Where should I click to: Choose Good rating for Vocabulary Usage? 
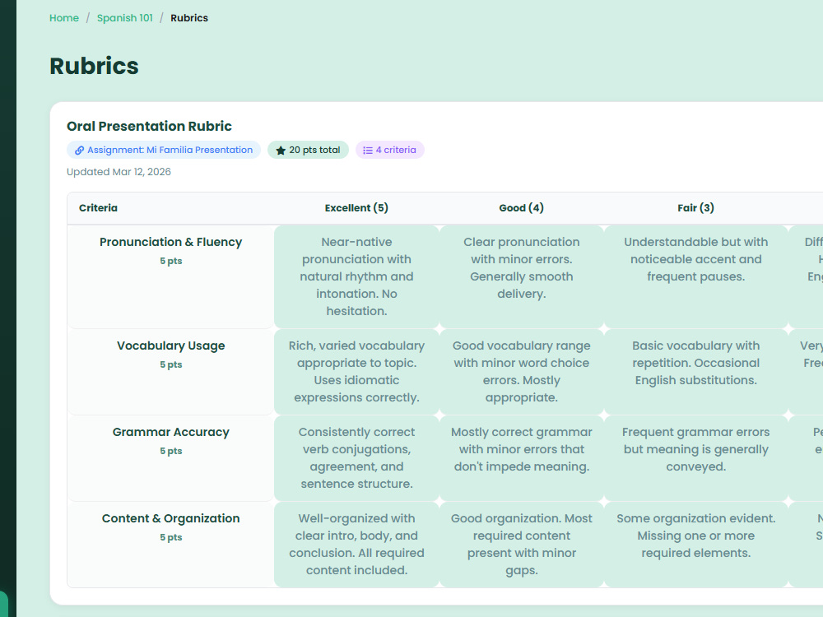(x=521, y=372)
